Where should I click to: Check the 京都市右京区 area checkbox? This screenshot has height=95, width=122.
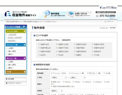point(93,48)
